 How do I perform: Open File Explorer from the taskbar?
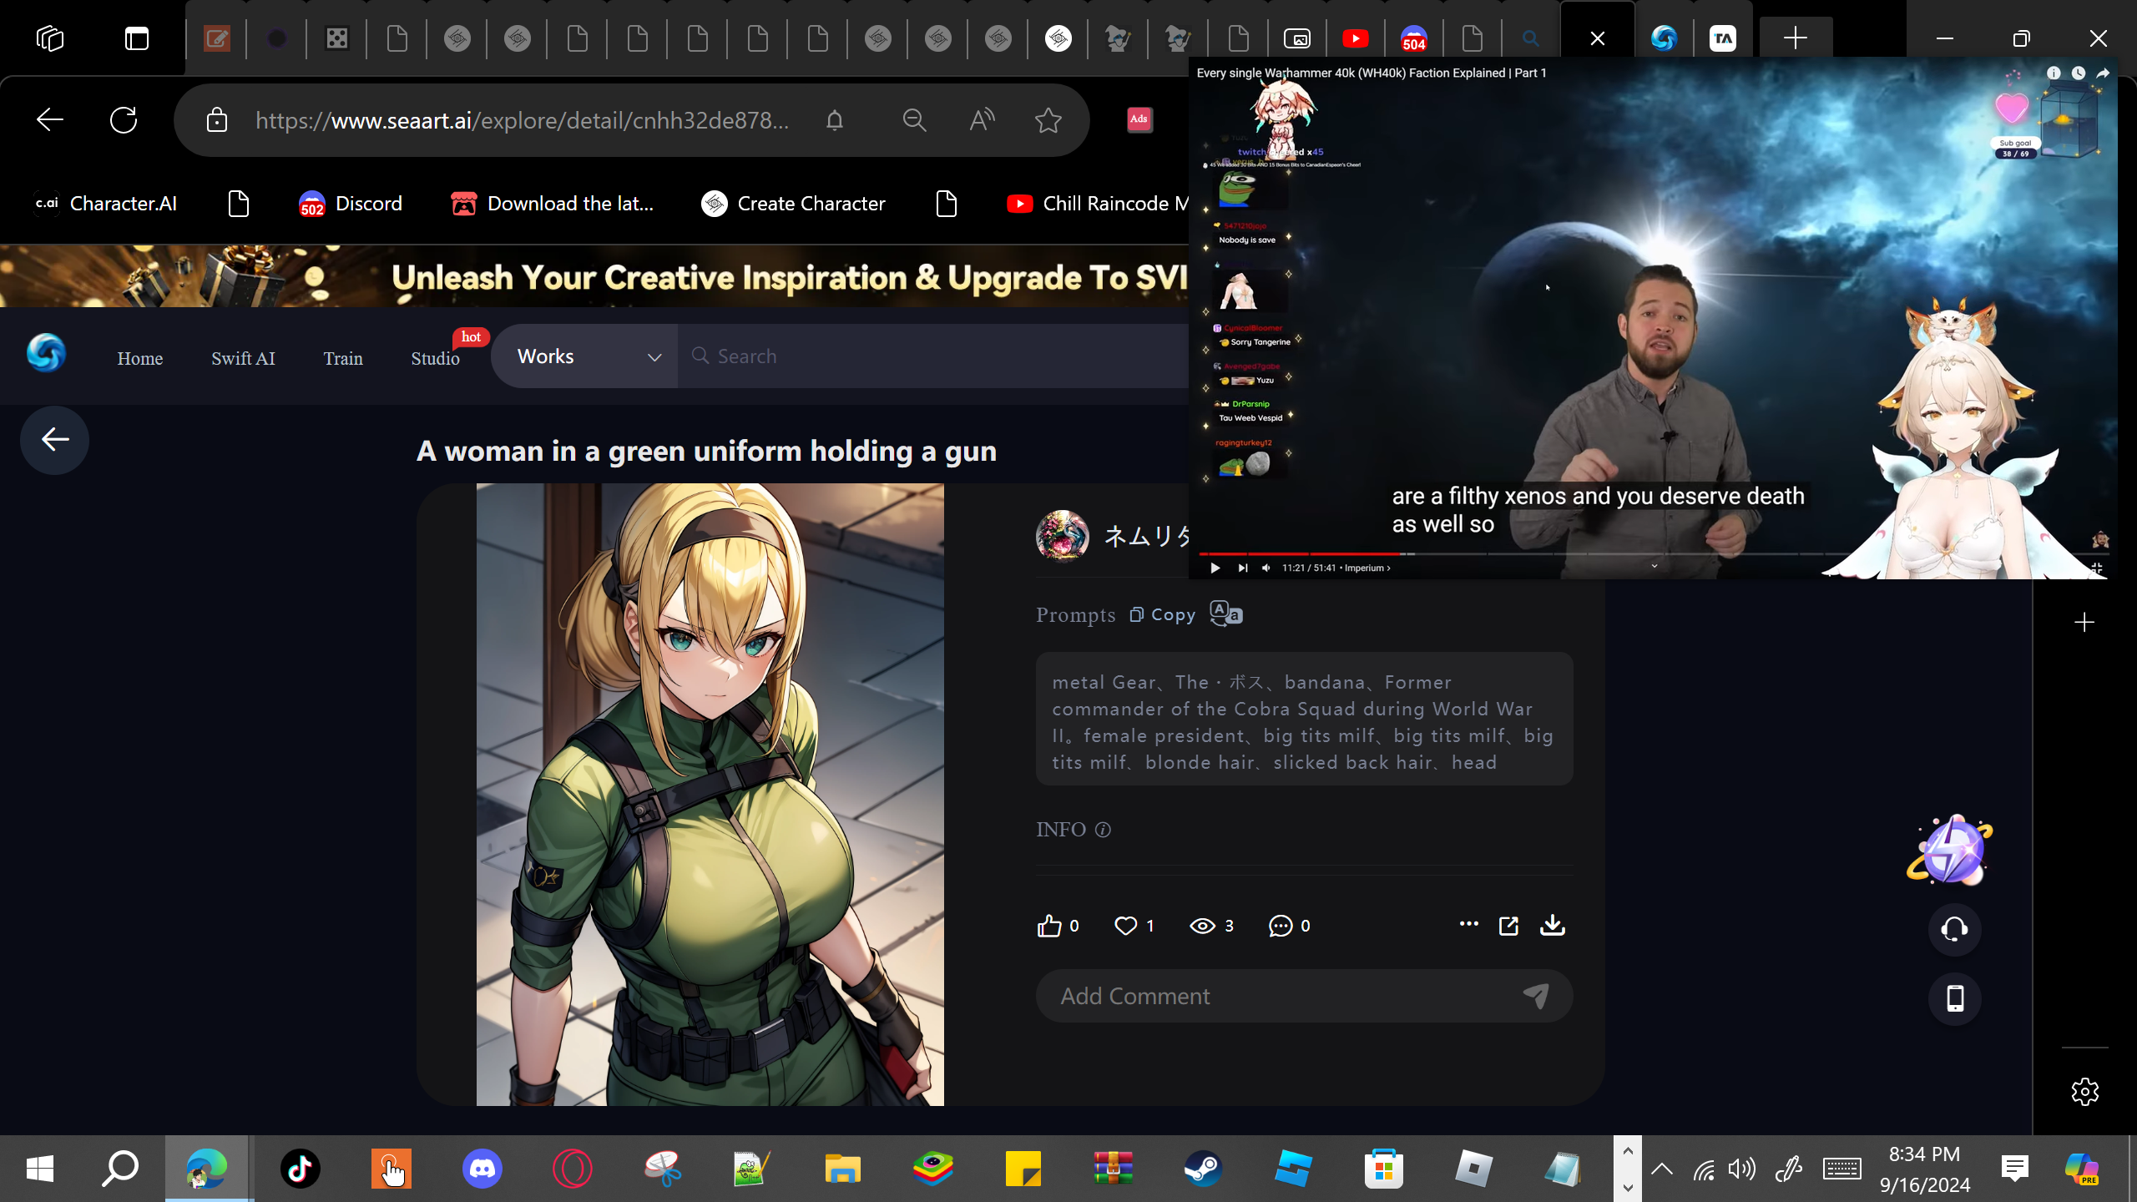click(x=842, y=1169)
